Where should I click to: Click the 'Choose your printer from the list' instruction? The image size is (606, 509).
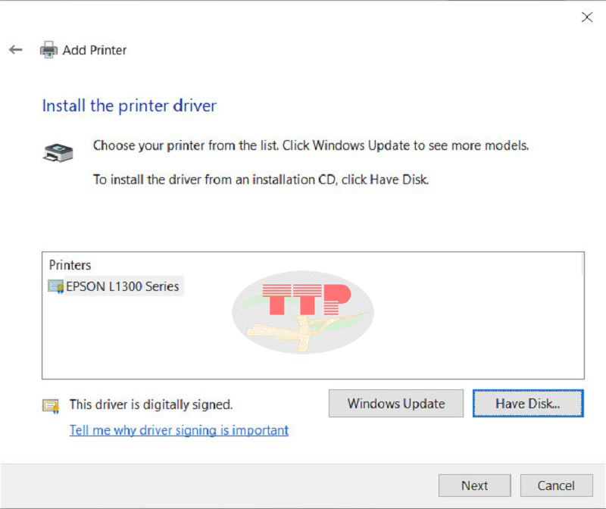[x=311, y=145]
